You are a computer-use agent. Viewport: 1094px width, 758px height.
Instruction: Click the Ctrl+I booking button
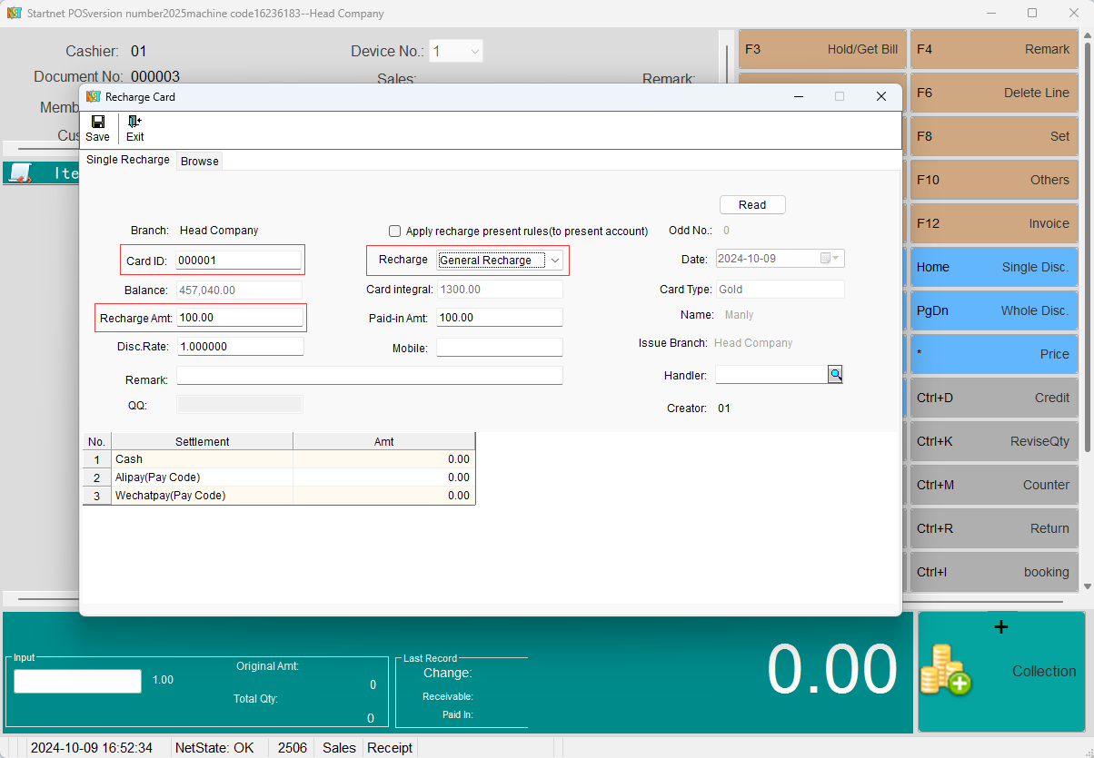click(994, 572)
